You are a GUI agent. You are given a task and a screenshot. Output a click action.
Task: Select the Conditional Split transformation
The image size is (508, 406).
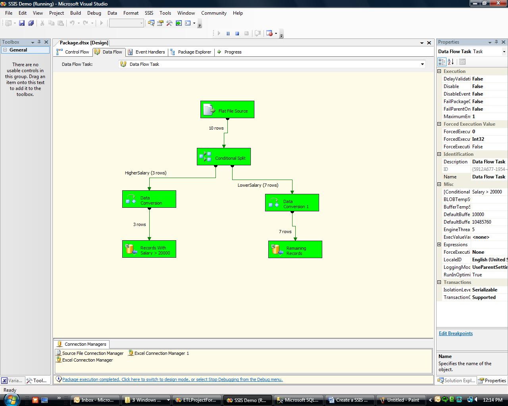pos(224,157)
